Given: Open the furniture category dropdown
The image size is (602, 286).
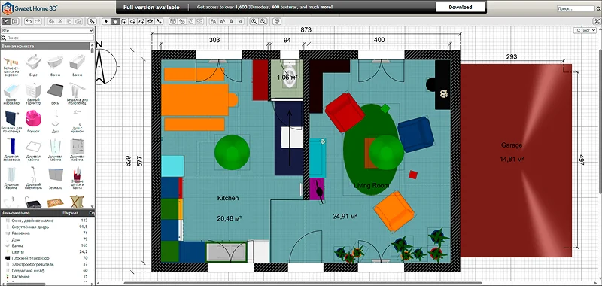Looking at the screenshot, I should tap(47, 30).
